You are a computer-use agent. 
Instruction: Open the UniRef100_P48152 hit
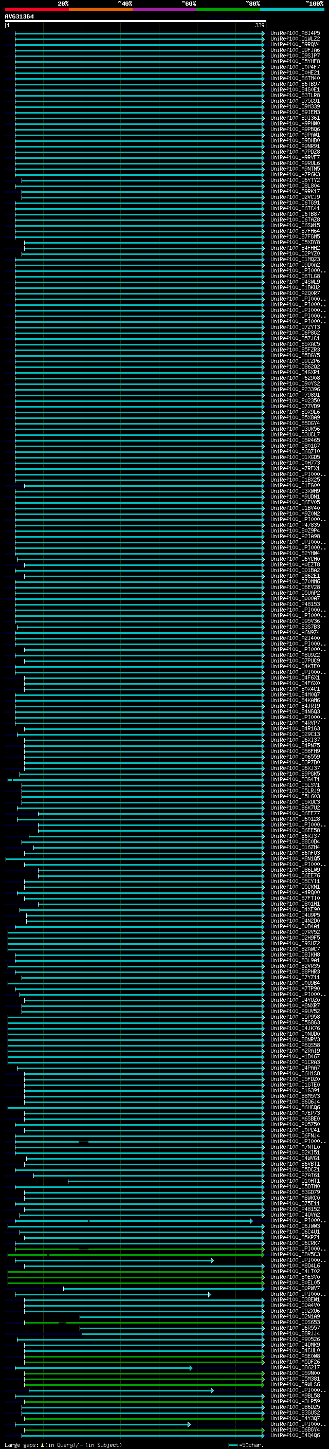tap(295, 1209)
